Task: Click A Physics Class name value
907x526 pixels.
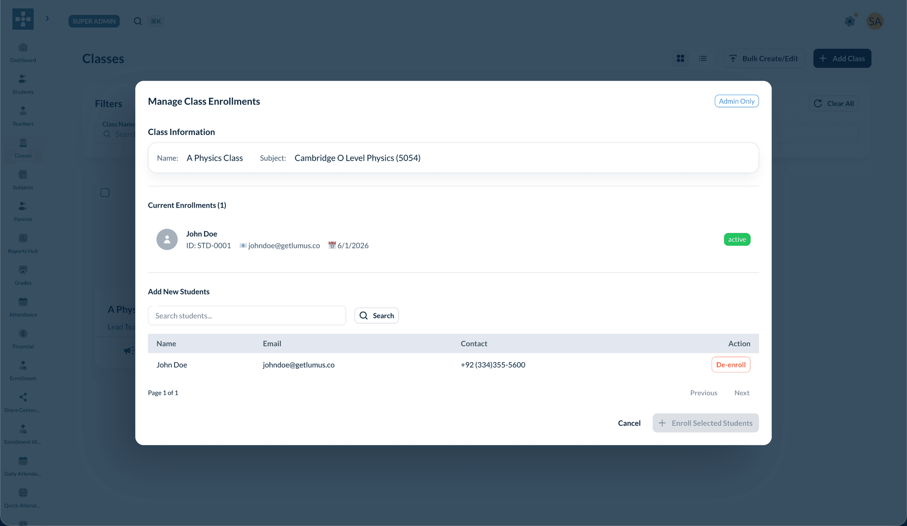Action: tap(215, 158)
